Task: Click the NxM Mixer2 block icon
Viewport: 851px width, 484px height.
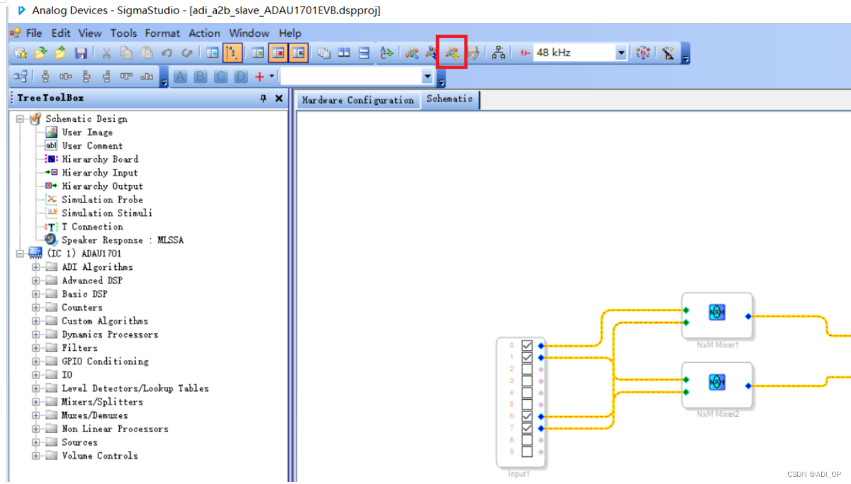Action: click(x=717, y=382)
